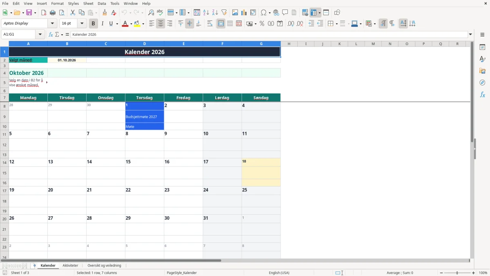Click the Export as PDF icon
The width and height of the screenshot is (490, 276).
44,13
